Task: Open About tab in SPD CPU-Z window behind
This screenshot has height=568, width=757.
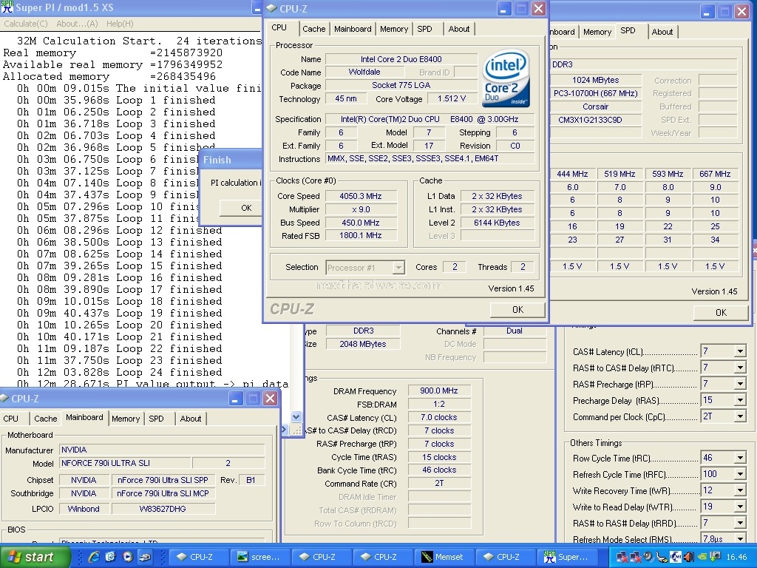Action: [662, 32]
